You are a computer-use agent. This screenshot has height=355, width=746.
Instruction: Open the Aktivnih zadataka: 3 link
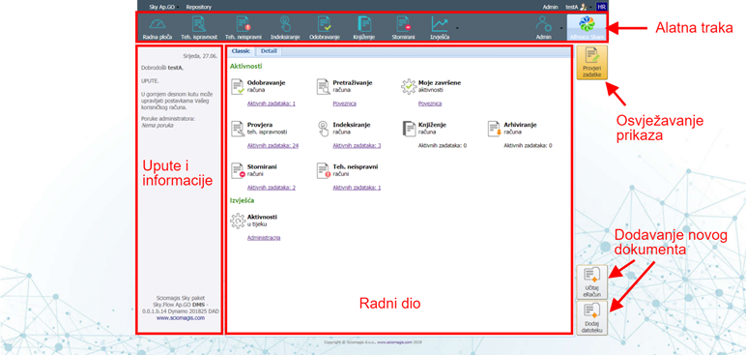pyautogui.click(x=357, y=145)
